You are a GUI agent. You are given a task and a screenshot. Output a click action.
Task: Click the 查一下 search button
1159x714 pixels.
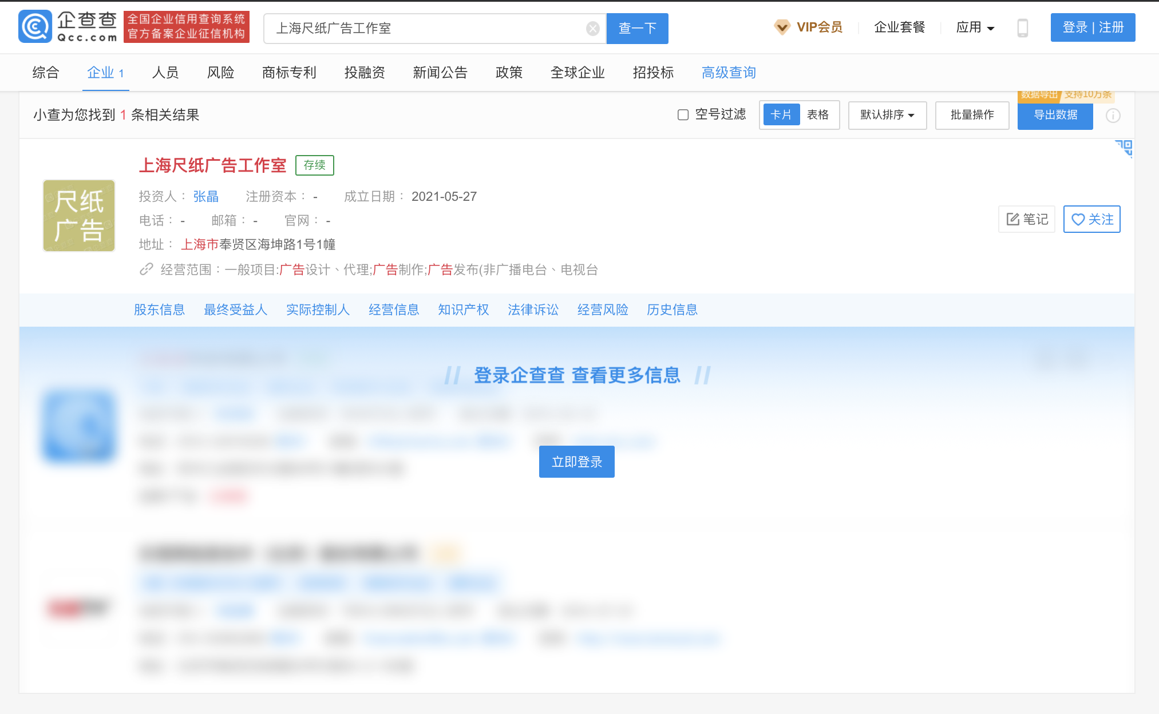tap(637, 29)
